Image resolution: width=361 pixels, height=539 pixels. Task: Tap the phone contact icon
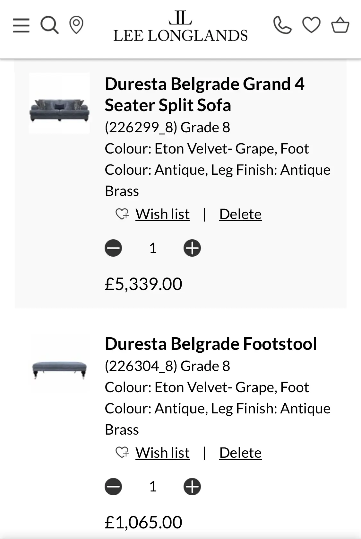(x=282, y=25)
